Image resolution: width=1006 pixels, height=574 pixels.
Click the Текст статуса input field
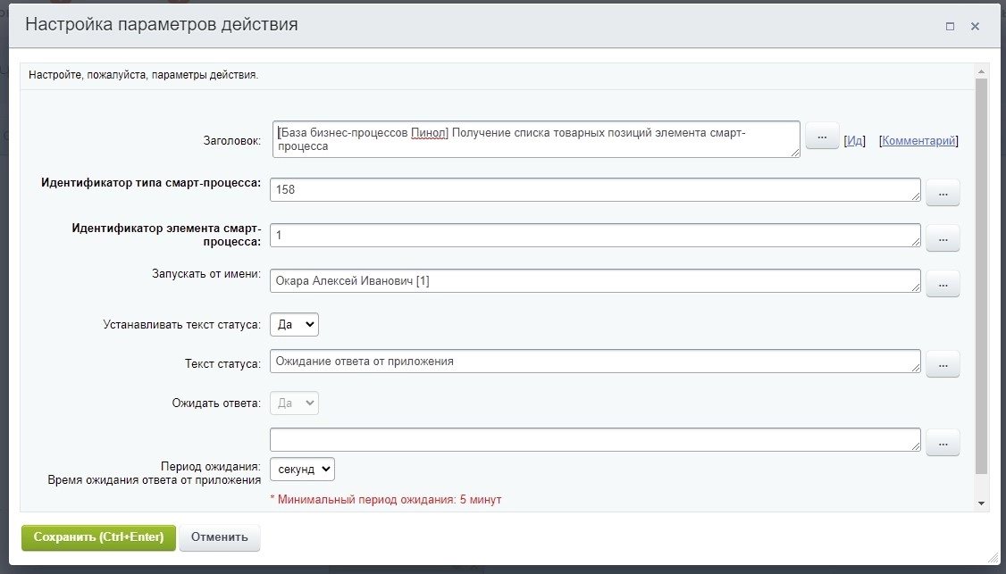click(594, 362)
